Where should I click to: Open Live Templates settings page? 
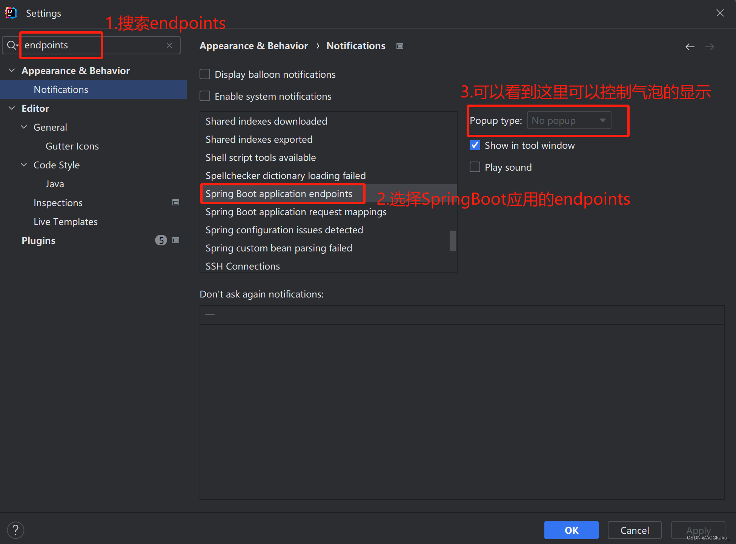click(x=66, y=222)
